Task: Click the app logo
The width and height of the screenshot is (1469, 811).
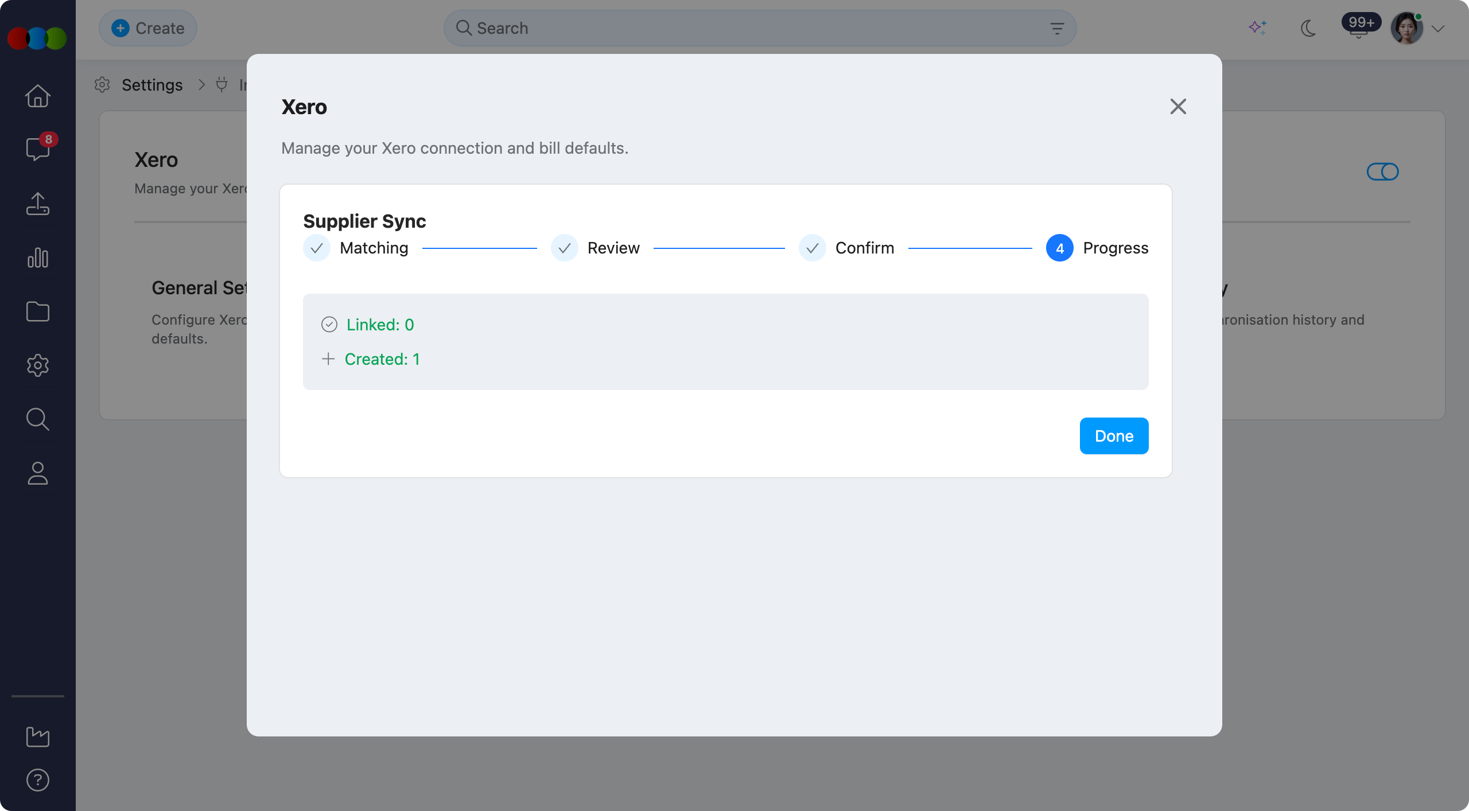Action: [x=37, y=38]
